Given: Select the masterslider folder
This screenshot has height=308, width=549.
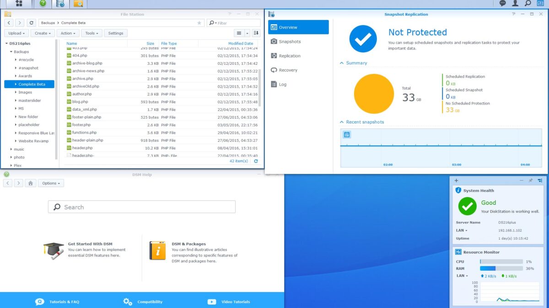Looking at the screenshot, I should pyautogui.click(x=29, y=100).
